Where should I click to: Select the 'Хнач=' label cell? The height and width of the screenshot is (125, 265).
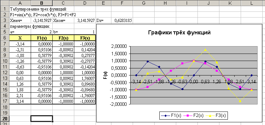pos(20,21)
